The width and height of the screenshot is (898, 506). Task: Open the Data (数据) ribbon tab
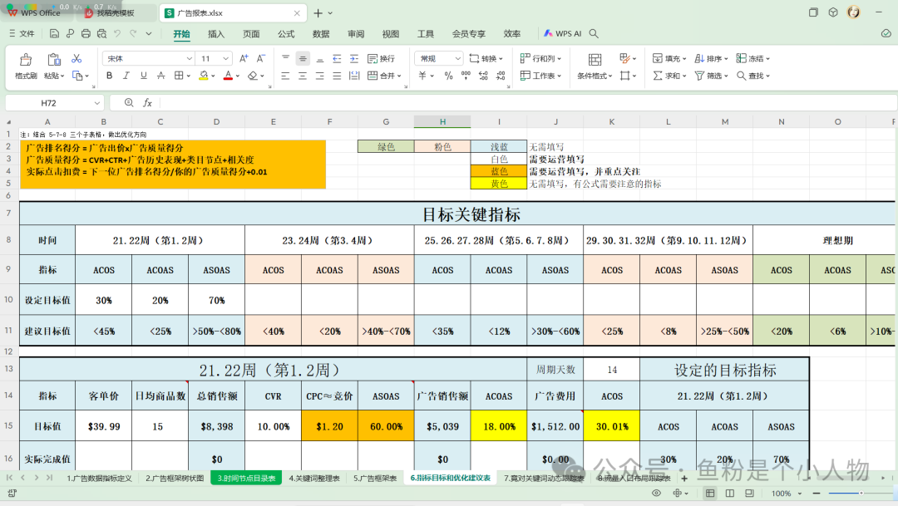tap(321, 34)
